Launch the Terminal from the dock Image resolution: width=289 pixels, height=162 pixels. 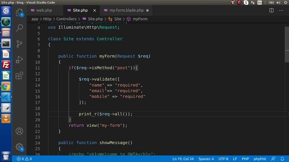pyautogui.click(x=6, y=44)
